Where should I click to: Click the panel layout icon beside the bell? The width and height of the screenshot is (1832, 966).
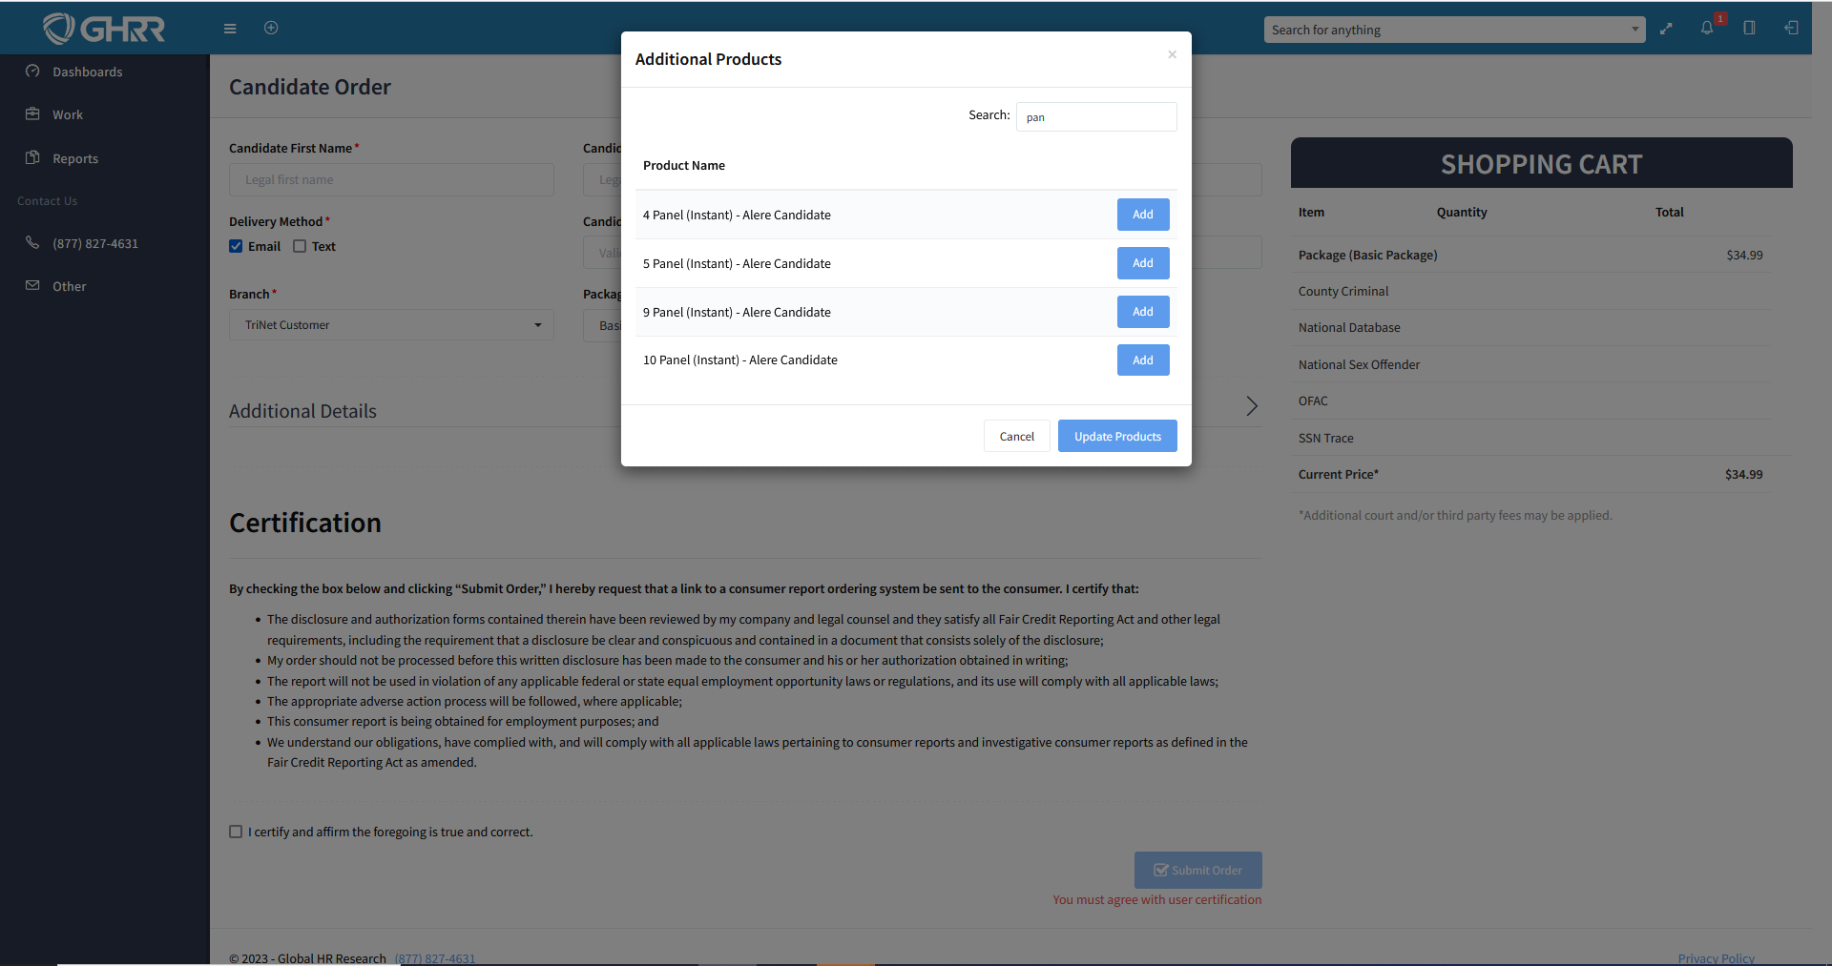(1749, 29)
